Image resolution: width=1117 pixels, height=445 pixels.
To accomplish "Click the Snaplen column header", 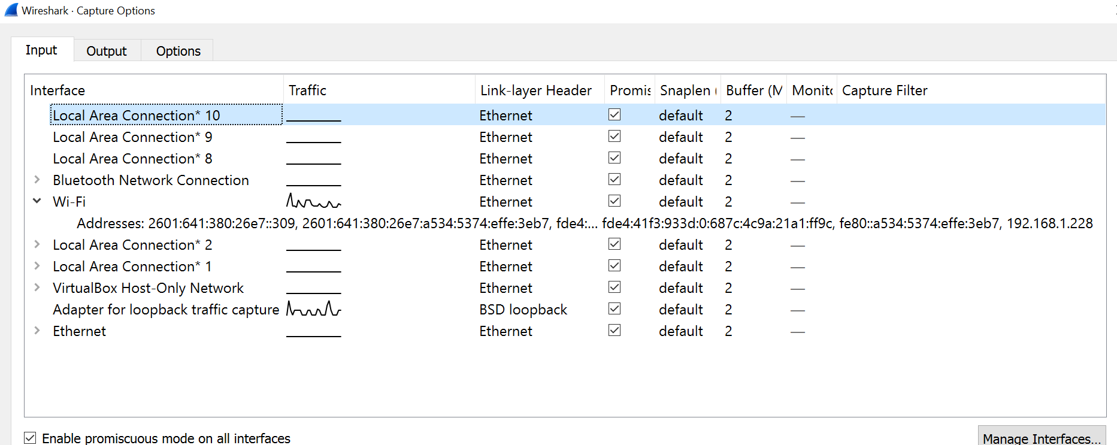I will [688, 90].
